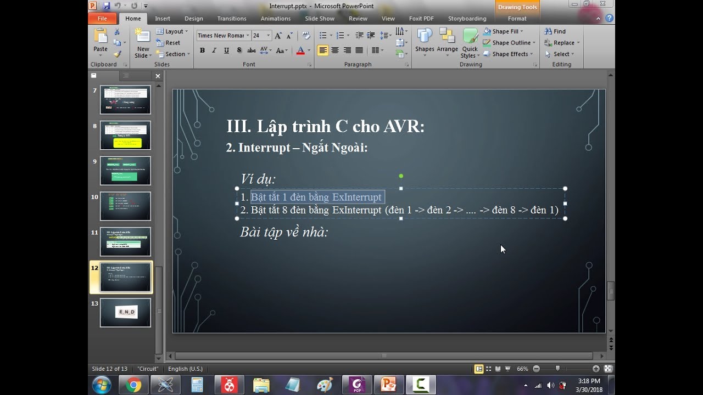The image size is (703, 395).
Task: Zoom in with the plus button
Action: [596, 369]
